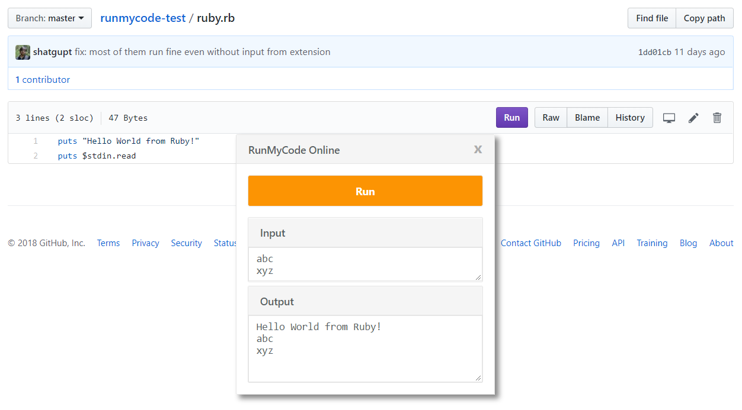Click the RunMyCode Online title
Screen dimensions: 742x410
[x=294, y=150]
